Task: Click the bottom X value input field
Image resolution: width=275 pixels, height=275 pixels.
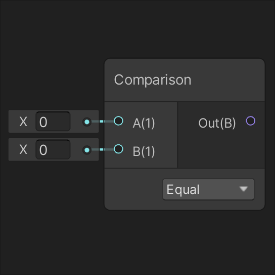Action: tap(53, 149)
